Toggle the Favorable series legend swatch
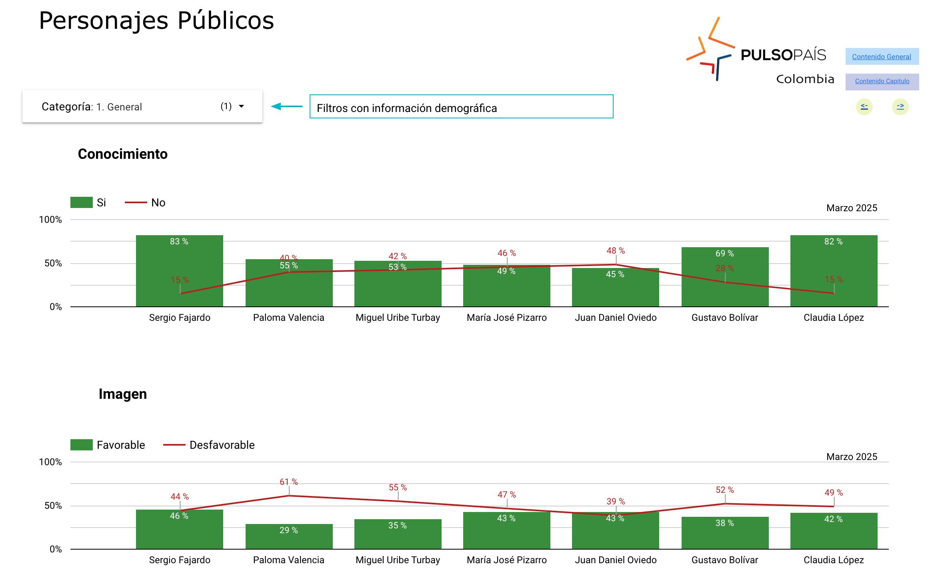This screenshot has width=944, height=588. coord(82,445)
